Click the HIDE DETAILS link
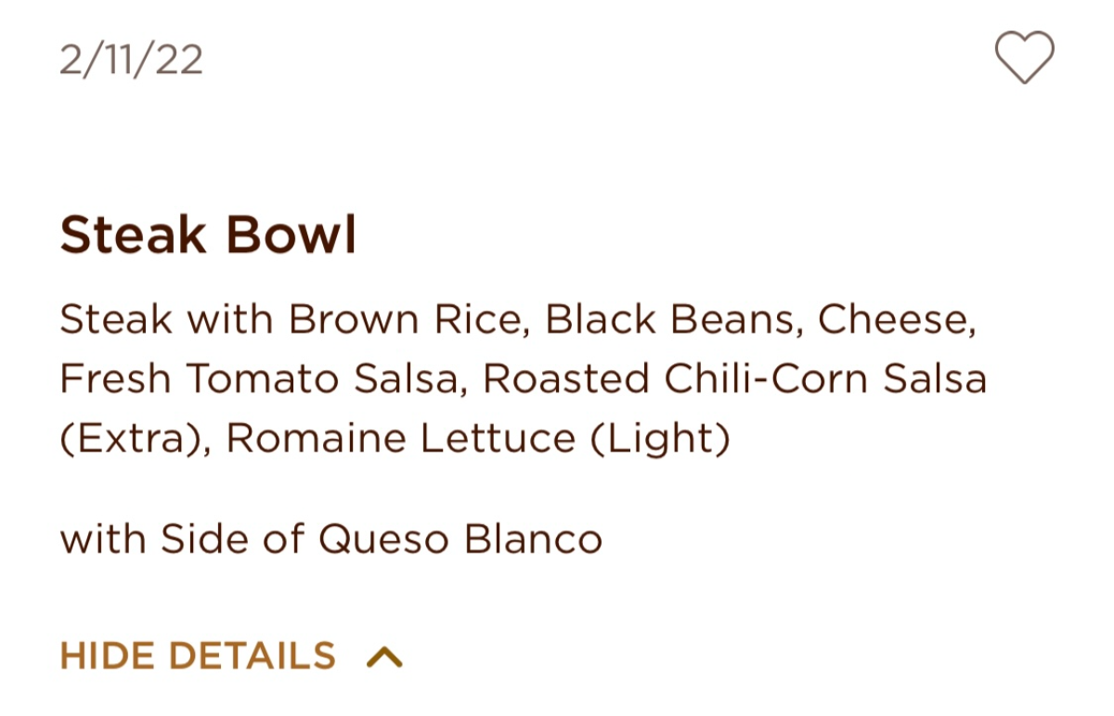 (197, 656)
